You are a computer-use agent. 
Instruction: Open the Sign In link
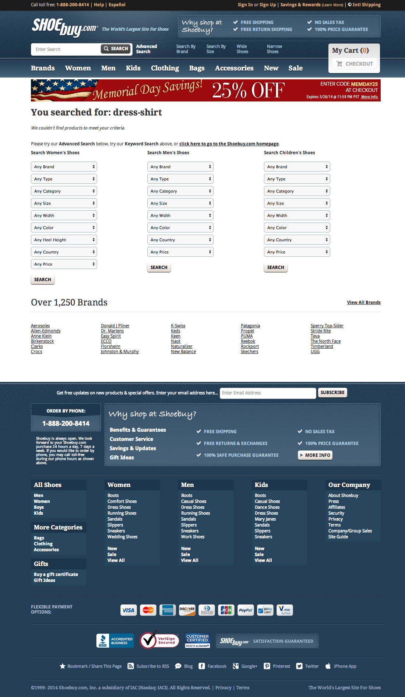245,5
